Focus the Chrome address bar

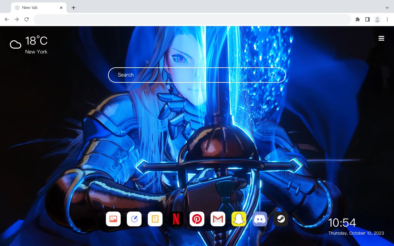[x=192, y=19]
